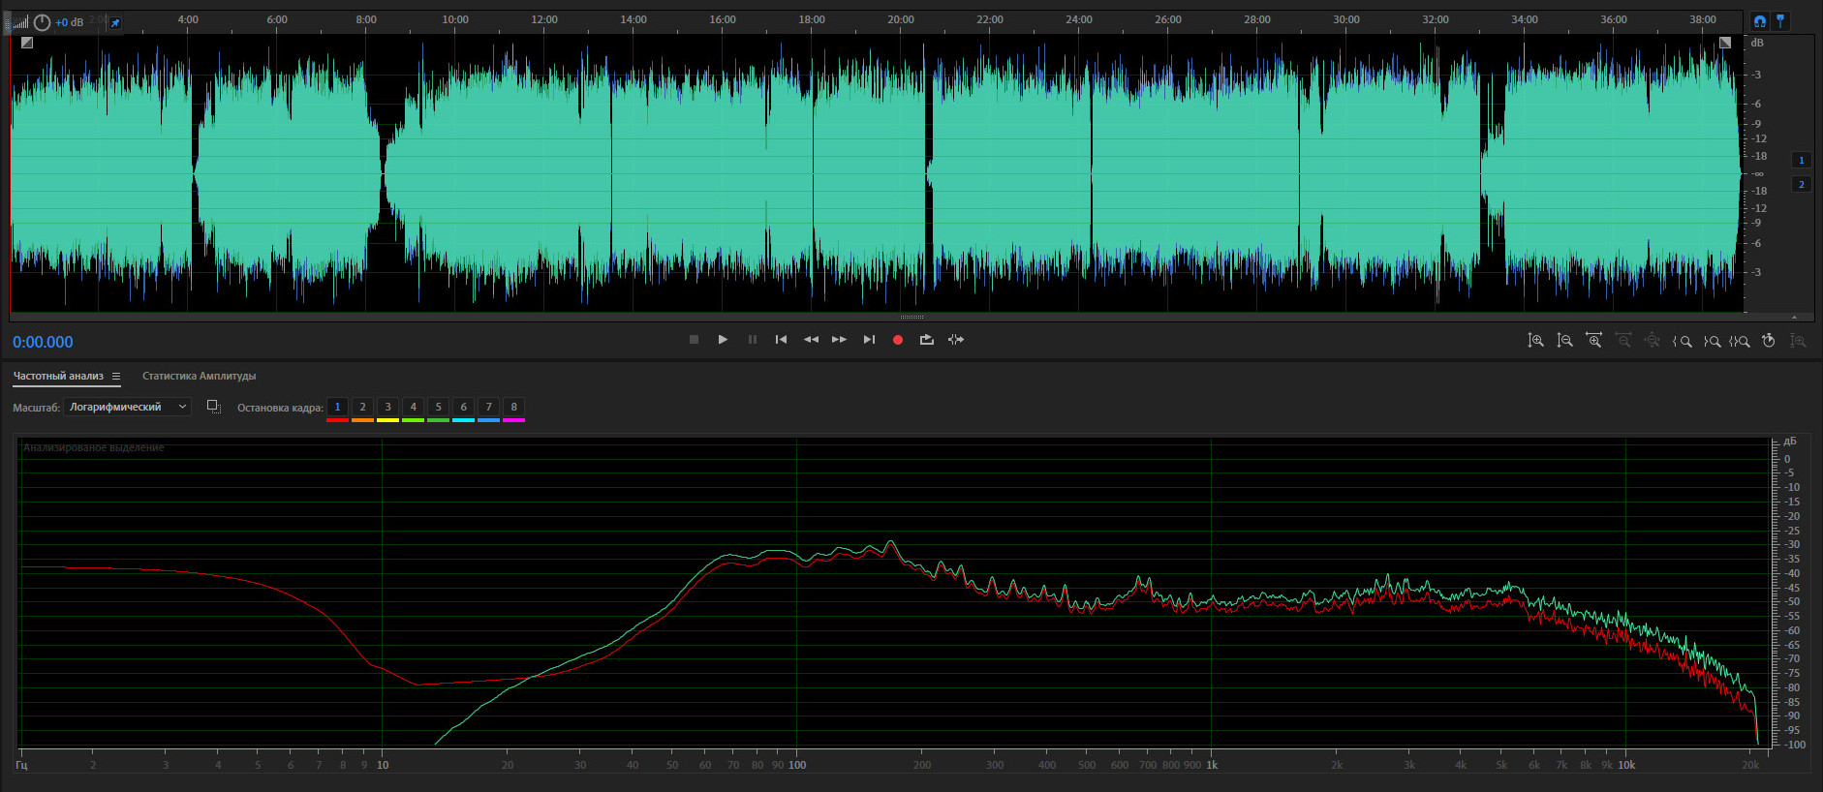Viewport: 1823px width, 792px height.
Task: Select hold frame button 7
Action: pyautogui.click(x=488, y=407)
